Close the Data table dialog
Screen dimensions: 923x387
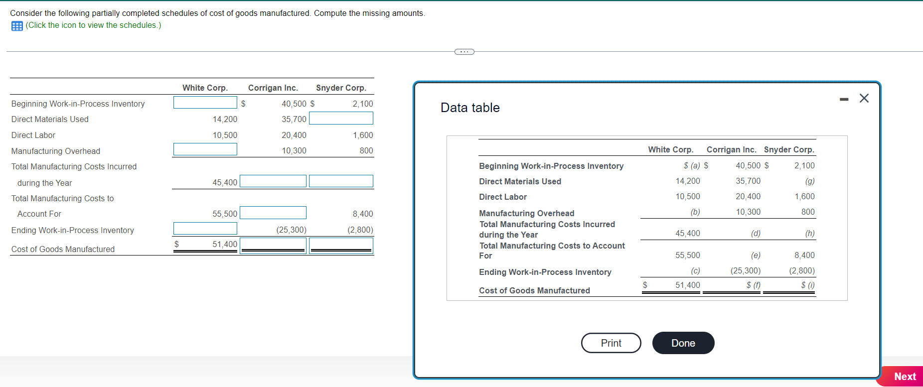pos(864,98)
